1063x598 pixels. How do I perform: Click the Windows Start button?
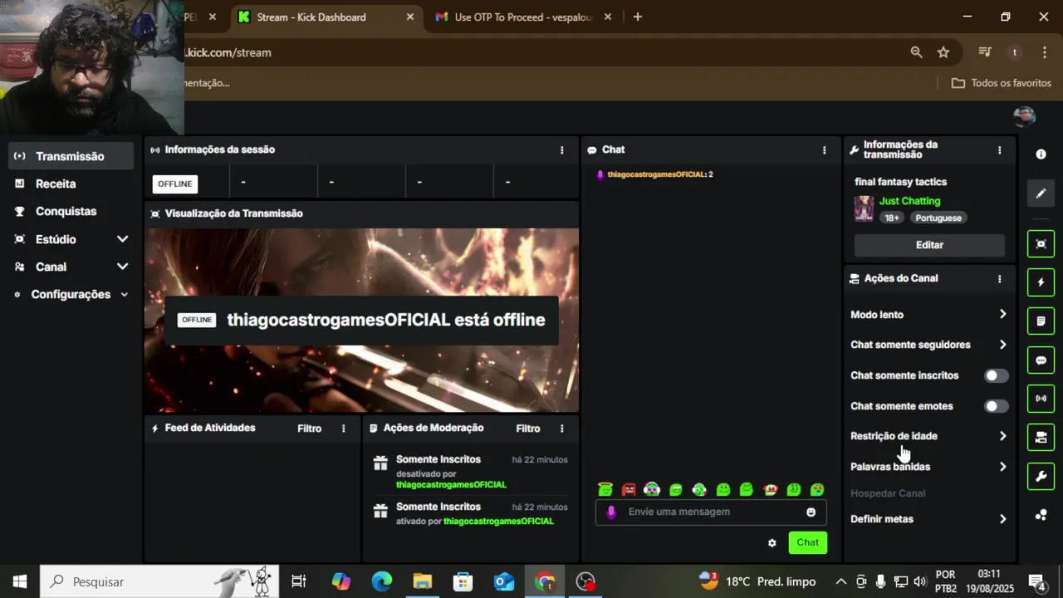click(20, 581)
